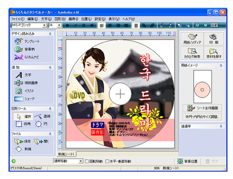This screenshot has width=233, height=179.
Task: Open the 画像(I) menu
Action: (x=73, y=19)
